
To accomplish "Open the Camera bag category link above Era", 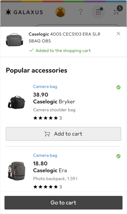I will [45, 155].
